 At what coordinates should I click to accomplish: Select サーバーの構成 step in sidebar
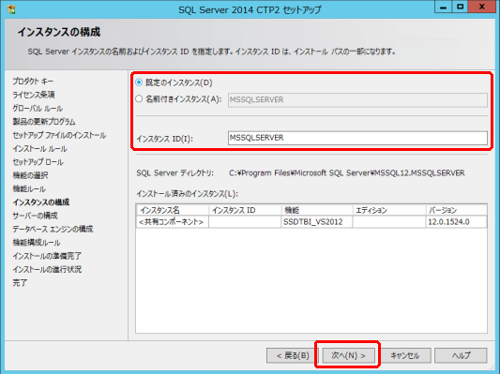(x=35, y=216)
